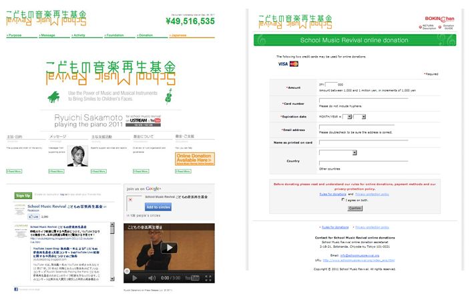Click the Card number input field

pos(364,101)
